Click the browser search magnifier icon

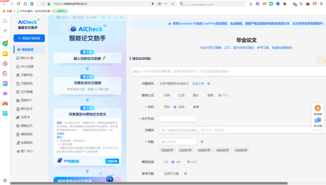(181, 4)
